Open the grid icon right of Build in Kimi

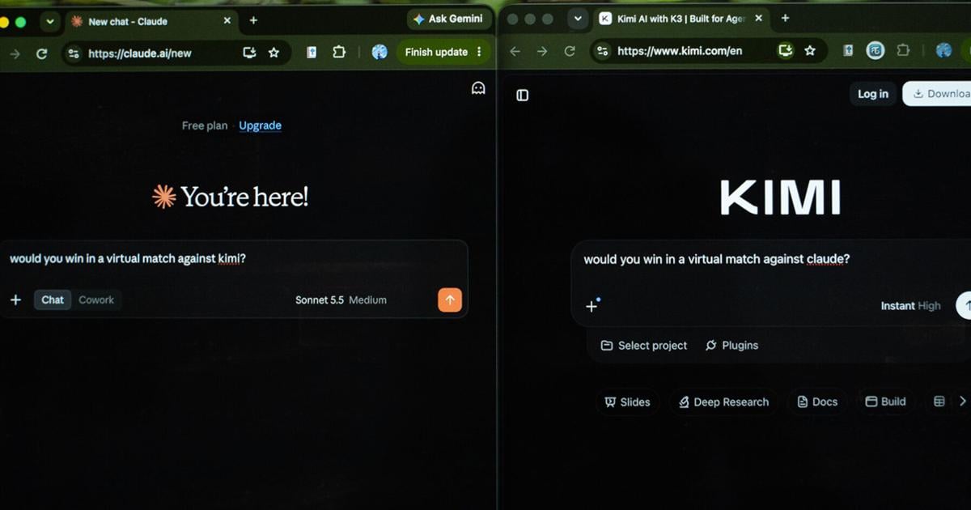(939, 402)
